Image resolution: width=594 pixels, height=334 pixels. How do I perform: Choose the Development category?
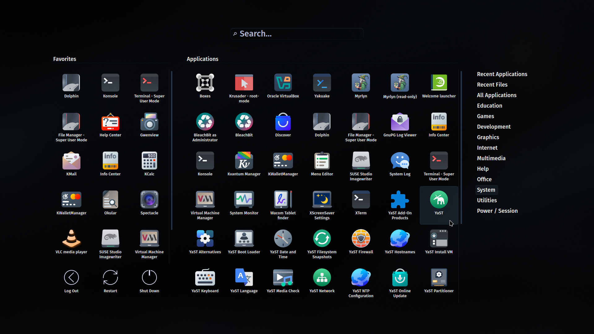pos(494,127)
